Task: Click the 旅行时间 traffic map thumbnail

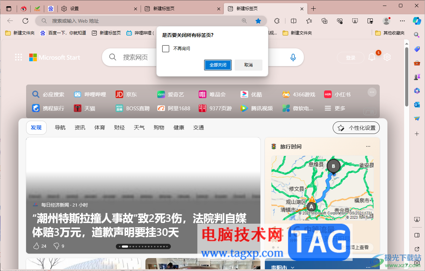Action: (x=322, y=188)
